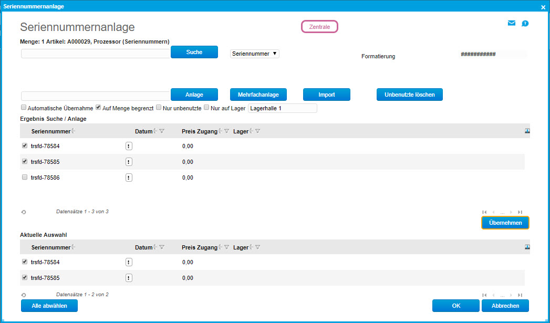The width and height of the screenshot is (550, 323).
Task: Open the help speech bubble icon
Action: pos(525,24)
